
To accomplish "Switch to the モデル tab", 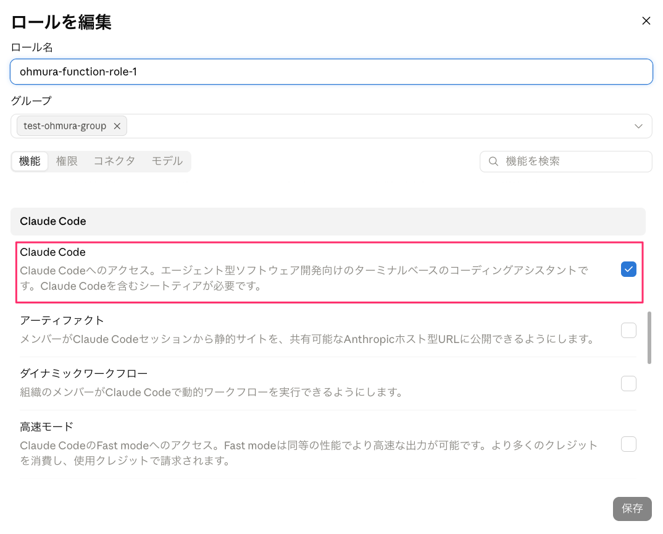I will click(167, 161).
